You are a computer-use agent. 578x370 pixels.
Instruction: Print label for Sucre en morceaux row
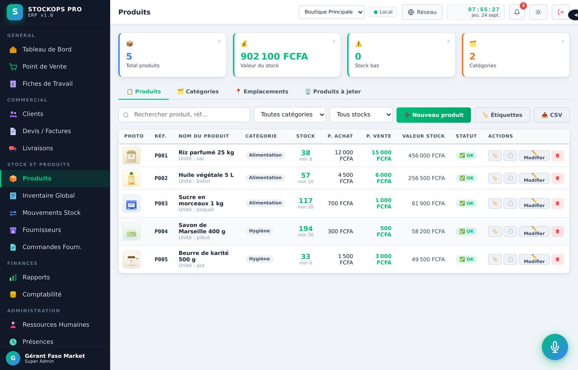(495, 203)
